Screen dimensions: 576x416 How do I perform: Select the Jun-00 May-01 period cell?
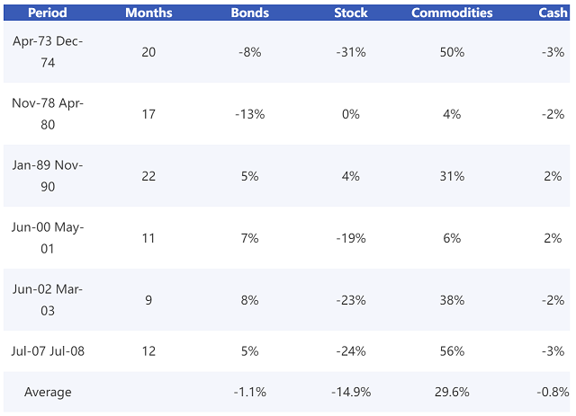pyautogui.click(x=48, y=238)
